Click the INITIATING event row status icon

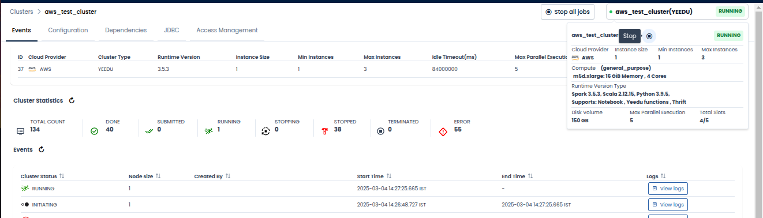pyautogui.click(x=25, y=205)
